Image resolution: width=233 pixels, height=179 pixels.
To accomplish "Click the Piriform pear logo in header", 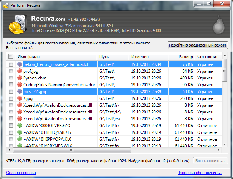I will click(x=219, y=25).
